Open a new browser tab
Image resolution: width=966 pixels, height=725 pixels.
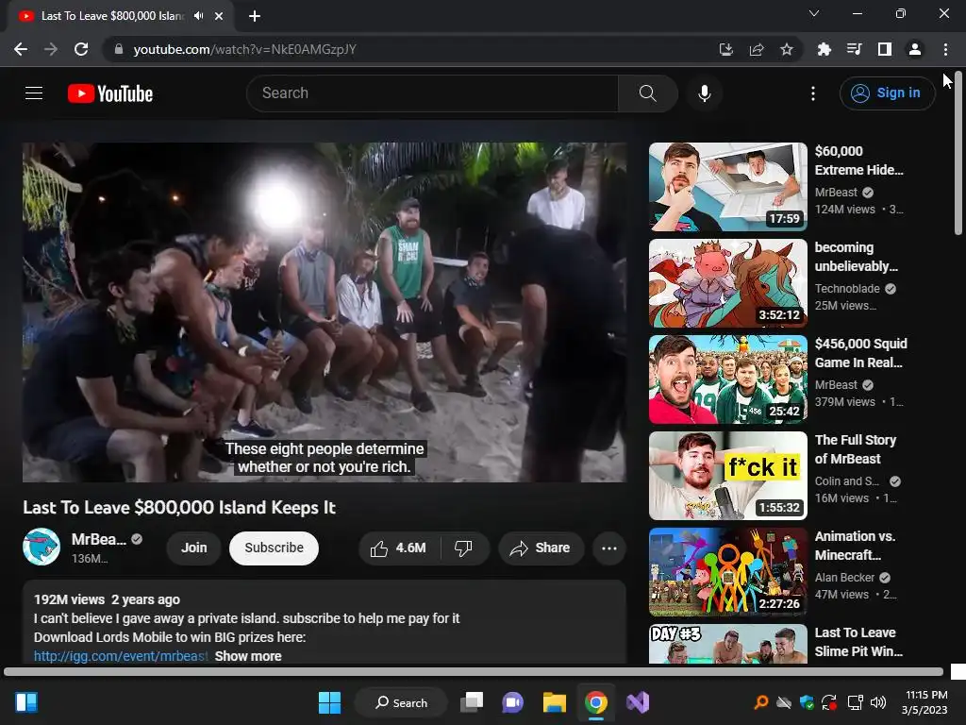point(255,16)
